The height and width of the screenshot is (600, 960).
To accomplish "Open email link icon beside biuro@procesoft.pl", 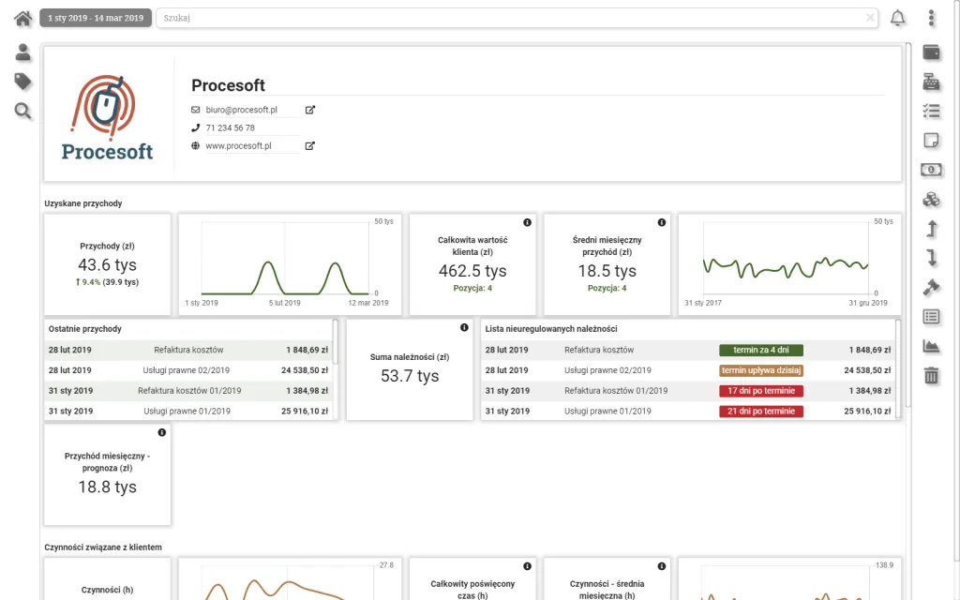I will [309, 110].
